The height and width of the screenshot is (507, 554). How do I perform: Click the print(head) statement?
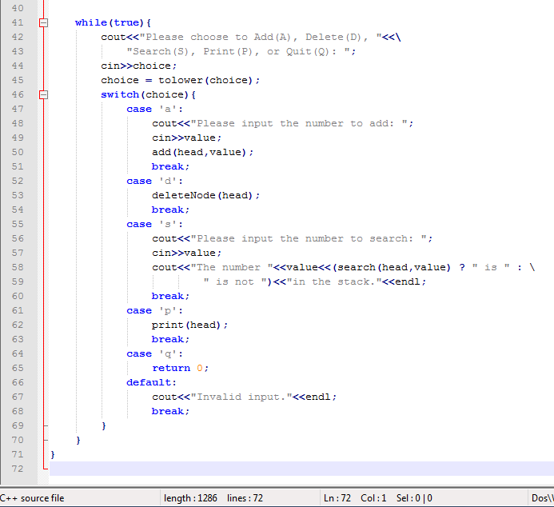tap(189, 325)
